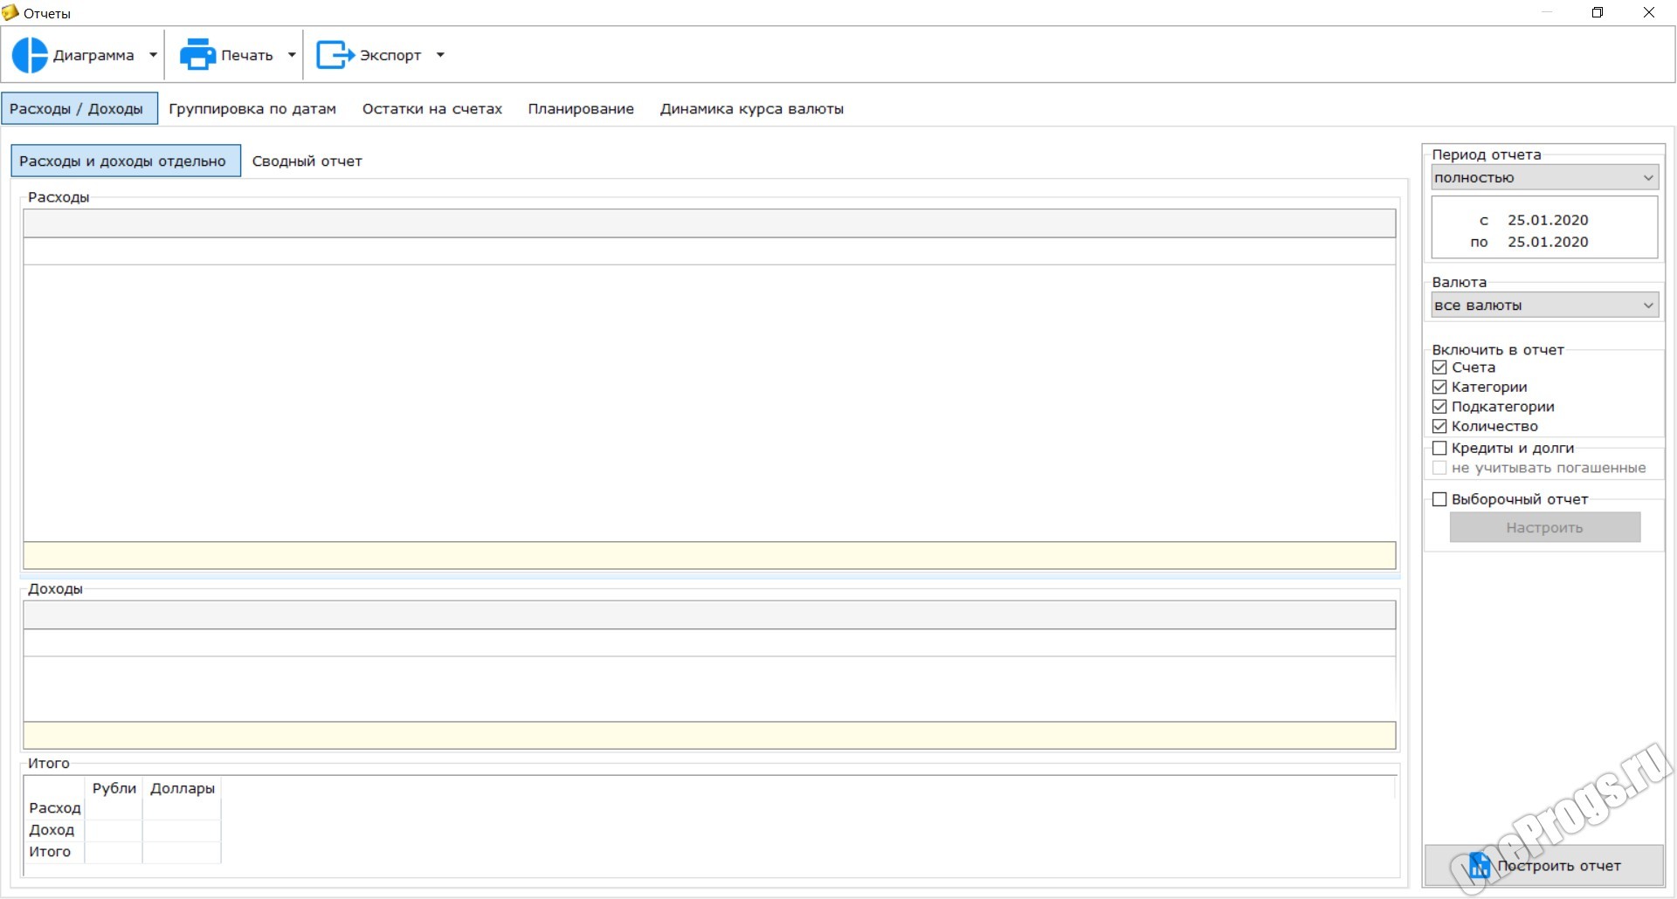
Task: Enable the Кредиты и долги checkbox
Action: pos(1439,448)
